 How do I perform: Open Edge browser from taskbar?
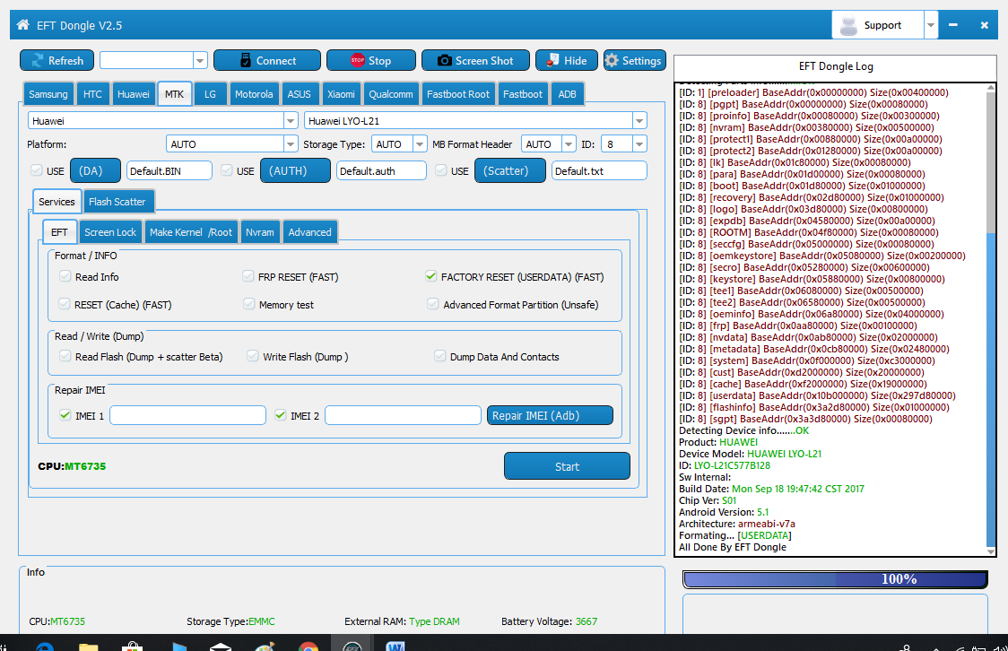(x=44, y=646)
